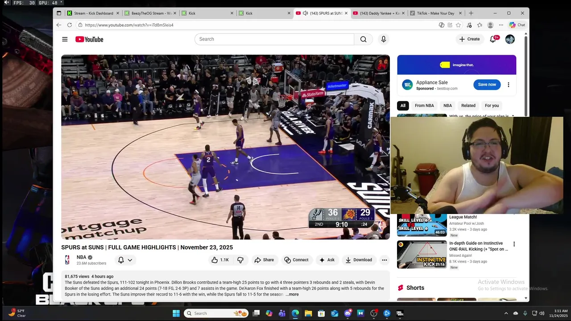The image size is (571, 321).
Task: Open Edge split screen apps icon
Action: click(x=450, y=25)
